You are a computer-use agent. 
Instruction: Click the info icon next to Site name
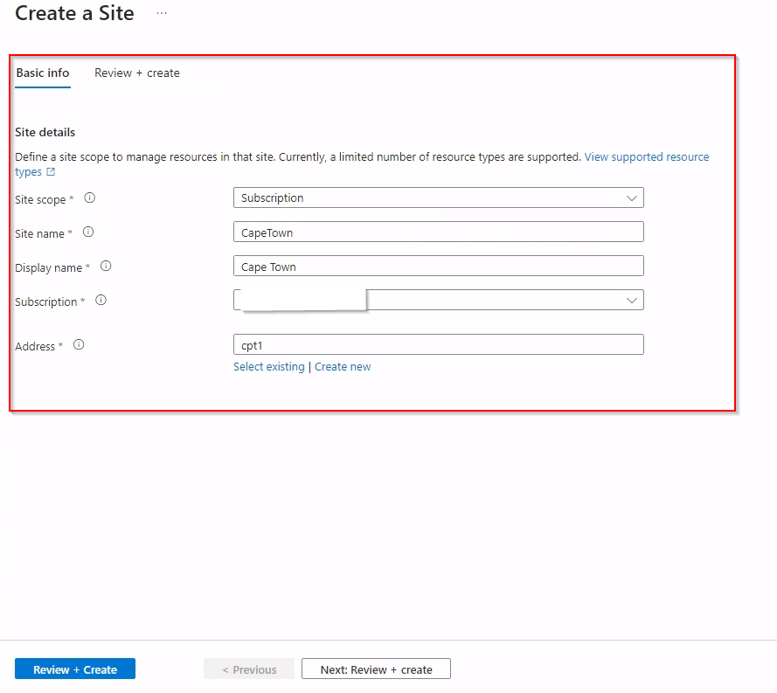click(x=87, y=232)
